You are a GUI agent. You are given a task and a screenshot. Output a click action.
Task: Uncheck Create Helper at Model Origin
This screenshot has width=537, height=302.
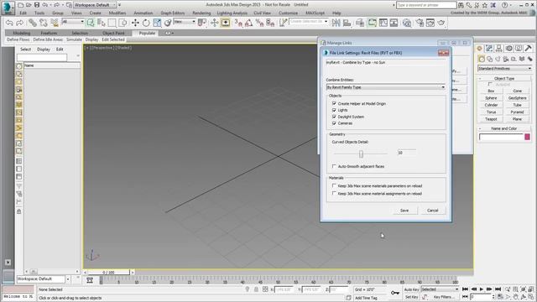tap(334, 103)
